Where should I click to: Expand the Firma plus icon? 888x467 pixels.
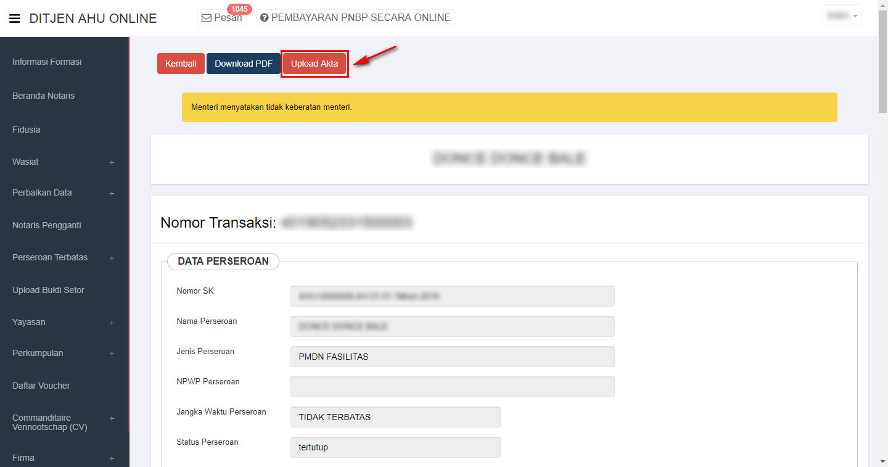click(x=112, y=458)
